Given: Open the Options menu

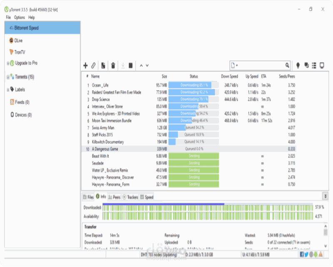Looking at the screenshot, I should point(20,18).
